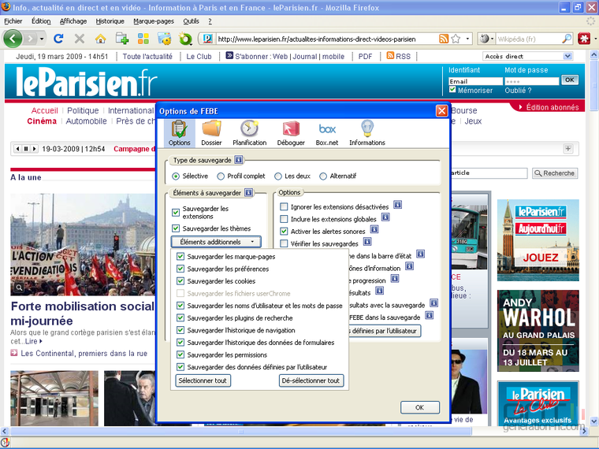
Task: Open the Box.net tab
Action: click(x=327, y=133)
